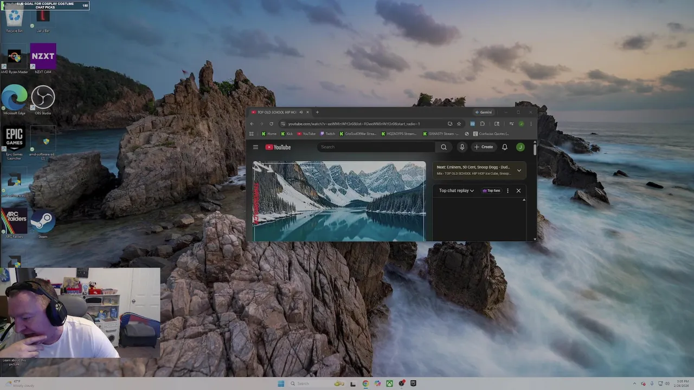Image resolution: width=694 pixels, height=390 pixels.
Task: Close the chat replay panel
Action: pyautogui.click(x=518, y=191)
